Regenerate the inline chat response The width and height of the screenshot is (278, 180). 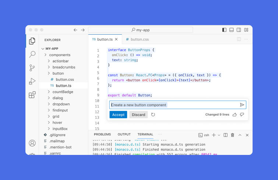(x=153, y=115)
